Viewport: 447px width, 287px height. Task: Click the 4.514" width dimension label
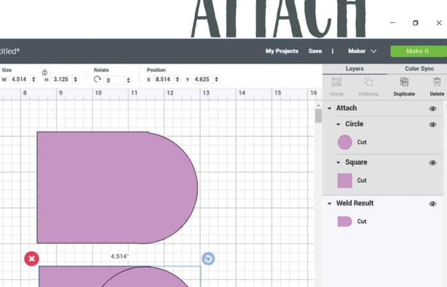point(120,256)
